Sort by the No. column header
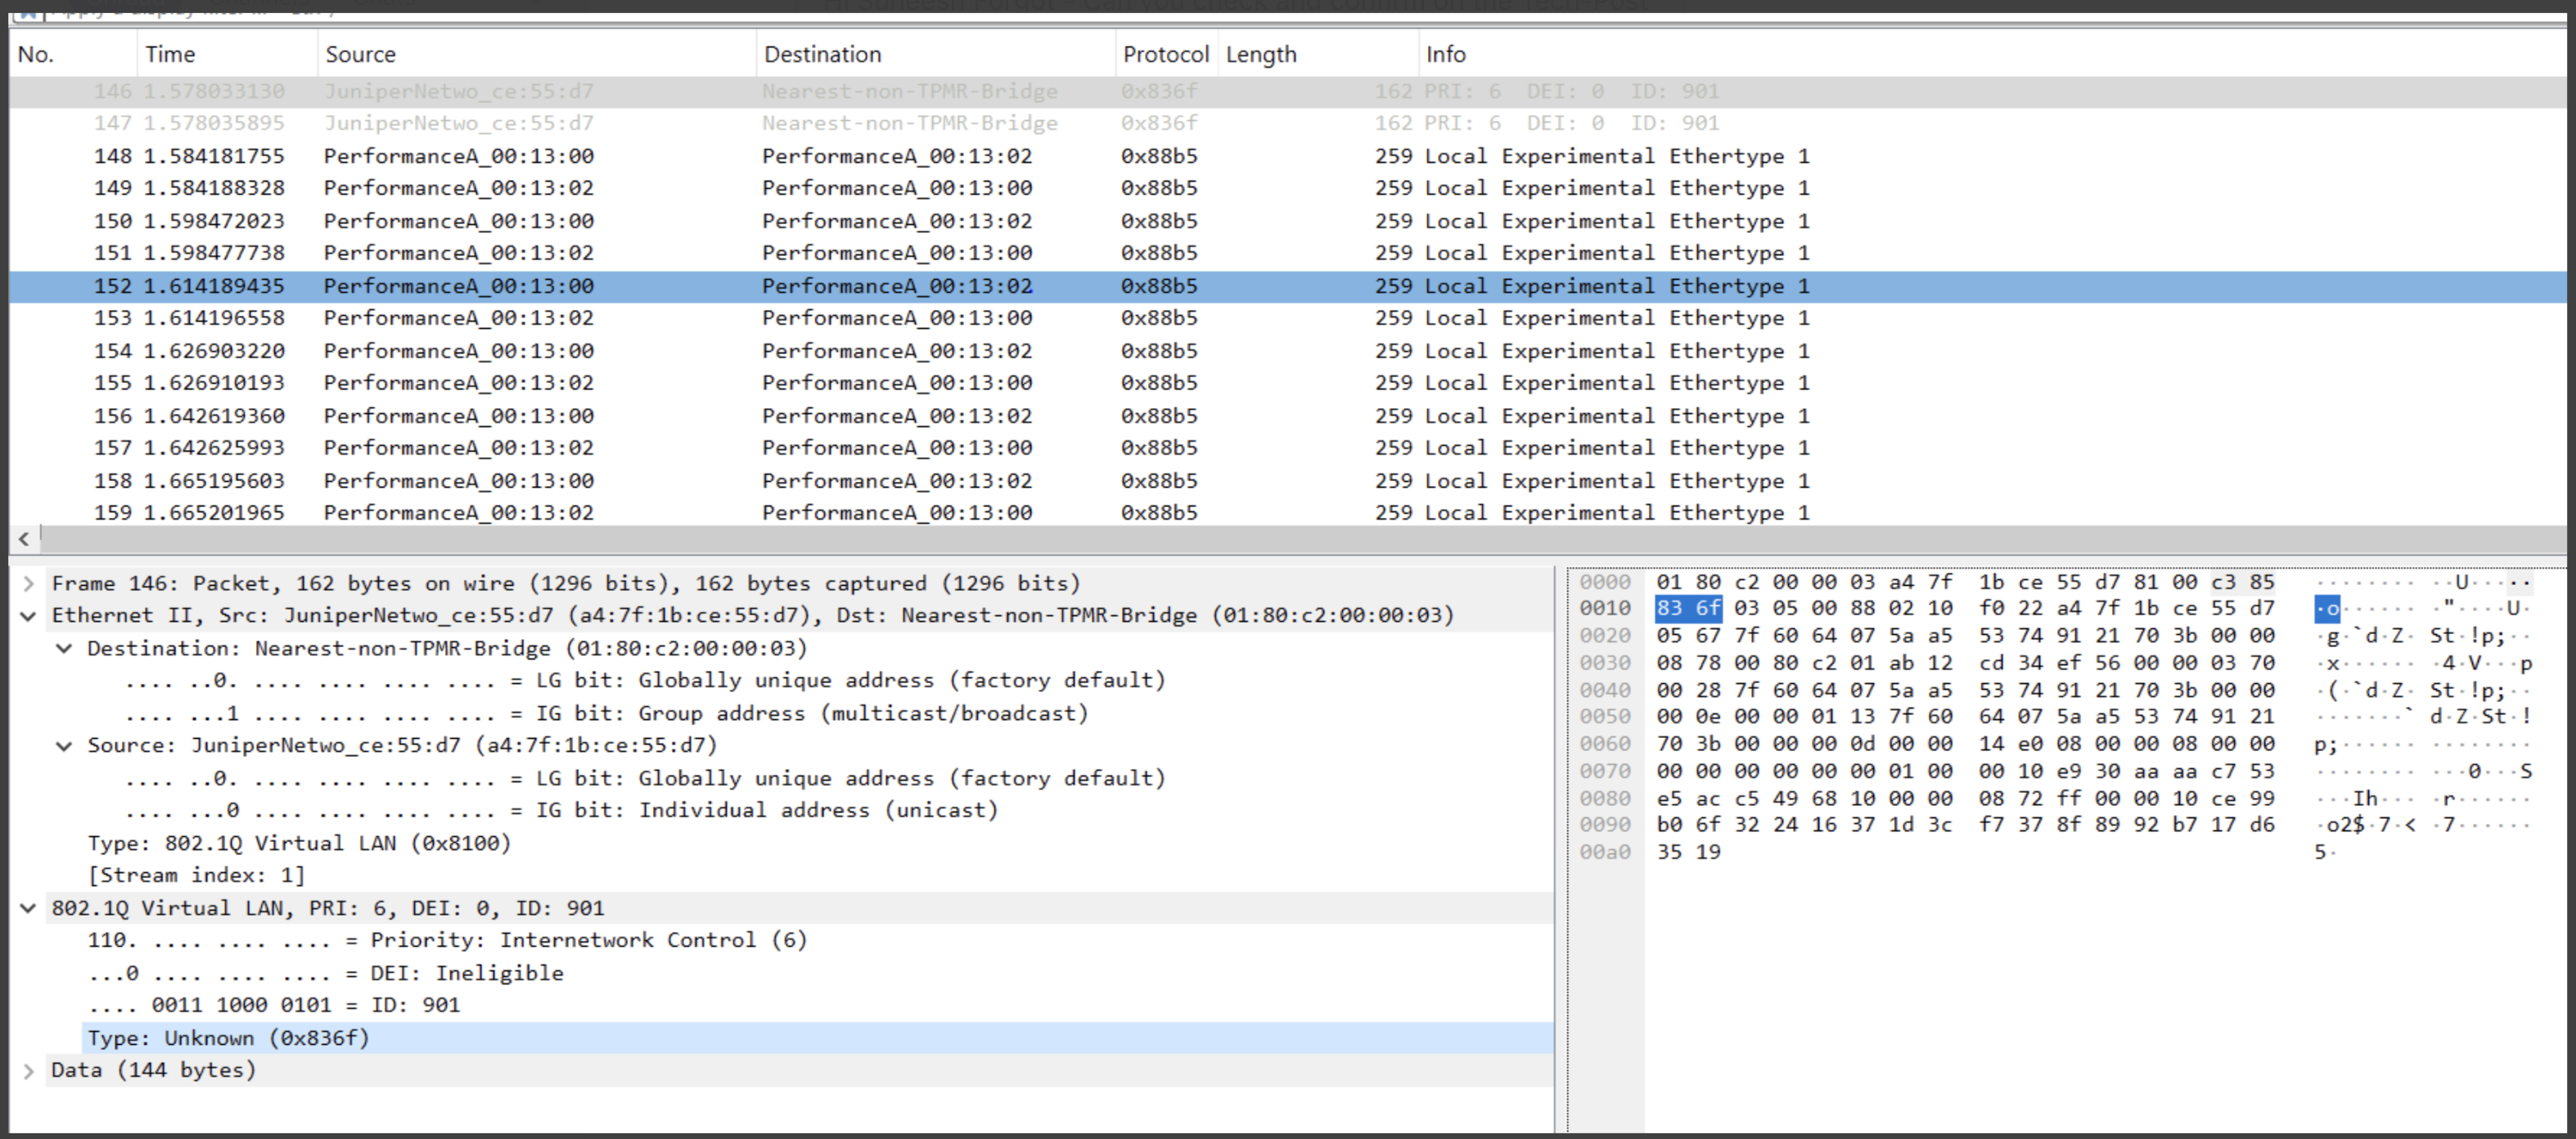The height and width of the screenshot is (1139, 2576). coord(73,54)
